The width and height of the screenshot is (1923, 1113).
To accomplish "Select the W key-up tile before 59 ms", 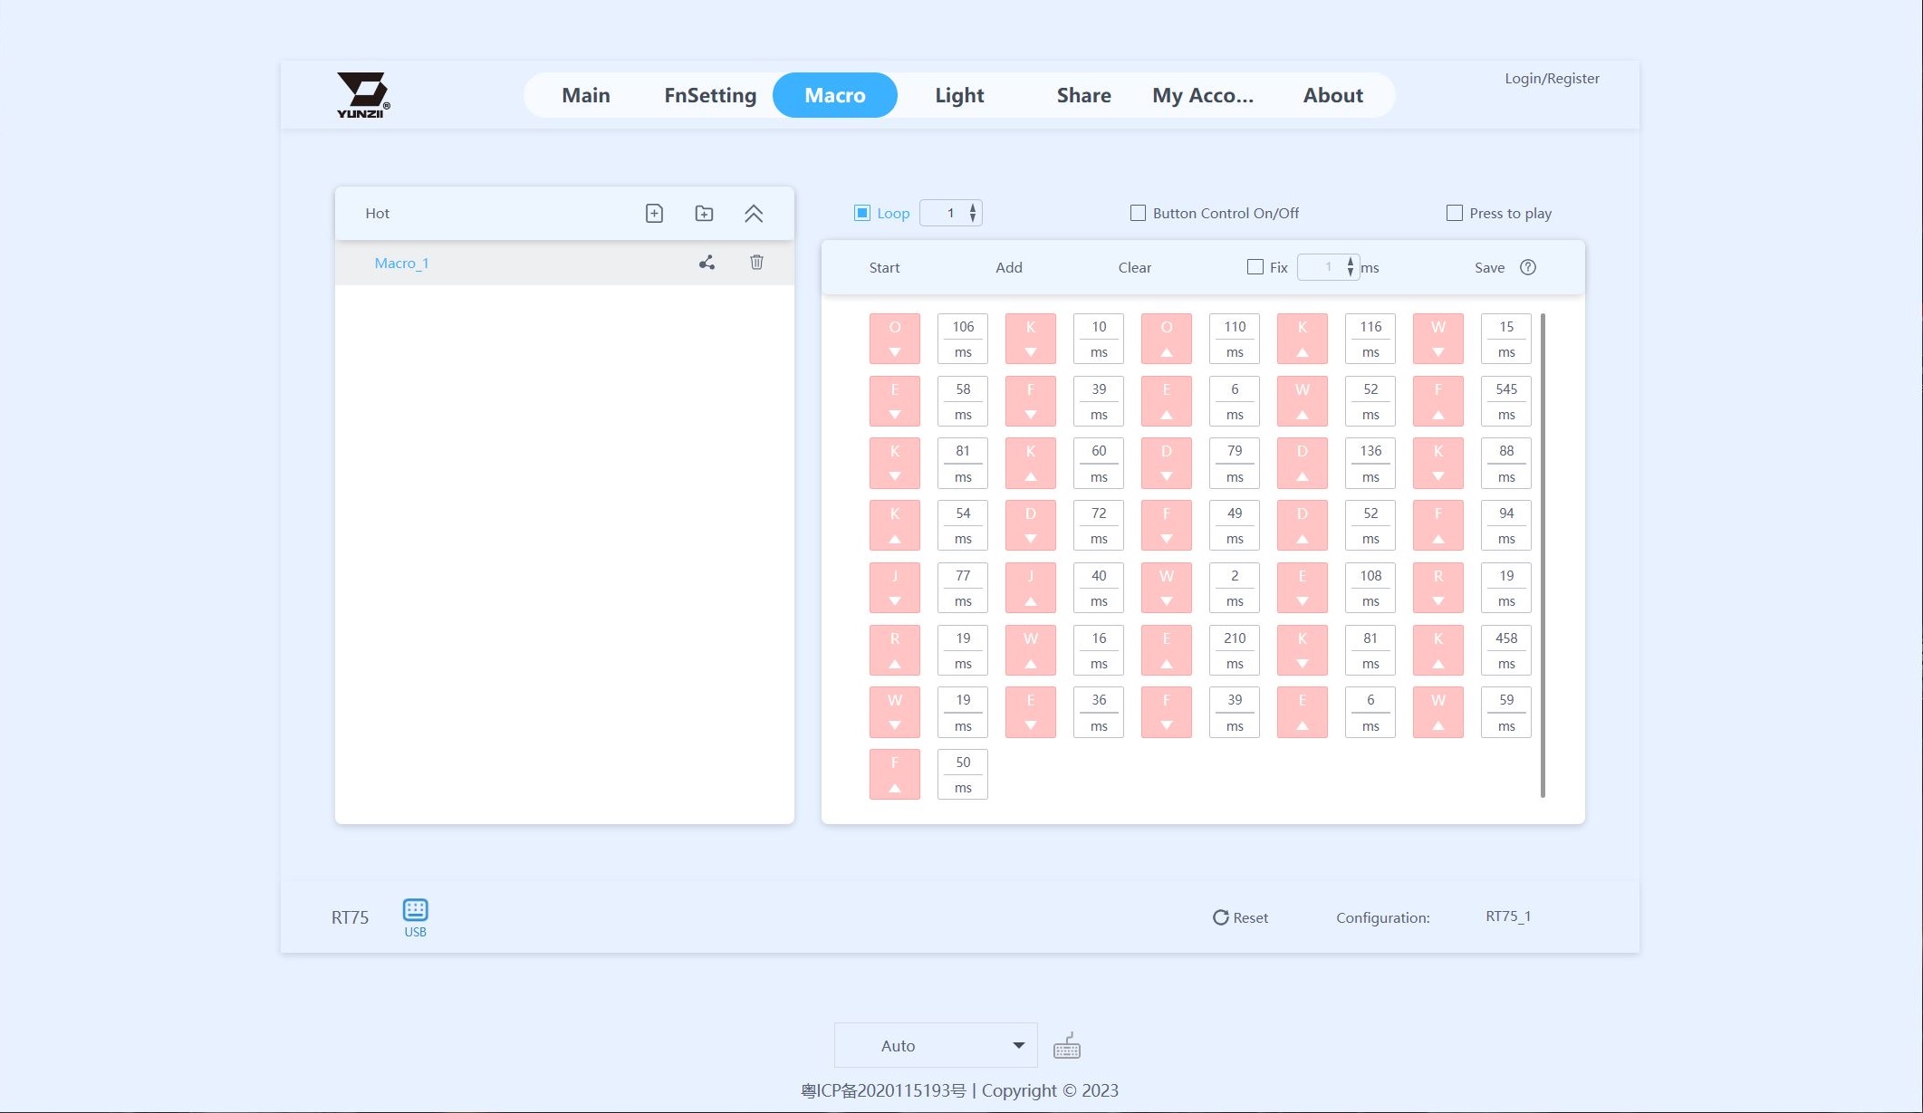I will pos(1438,713).
